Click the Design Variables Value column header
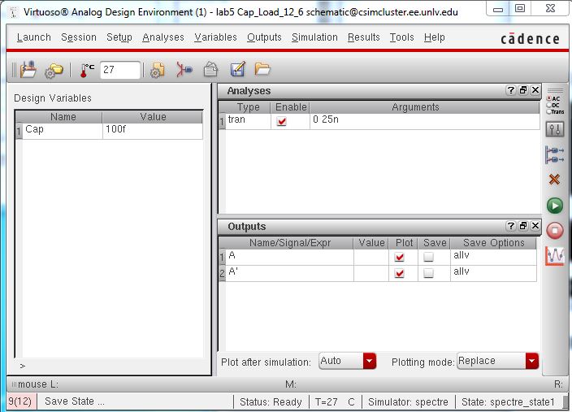Screen dimensions: 572x412 tap(153, 117)
